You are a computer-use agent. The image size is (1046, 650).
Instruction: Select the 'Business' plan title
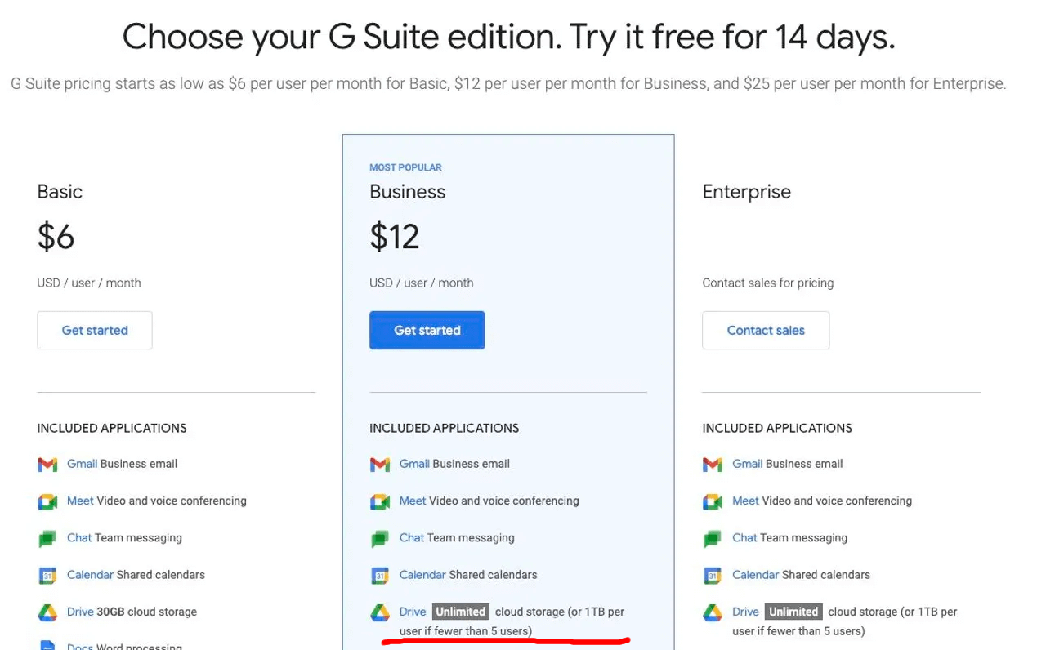click(407, 192)
